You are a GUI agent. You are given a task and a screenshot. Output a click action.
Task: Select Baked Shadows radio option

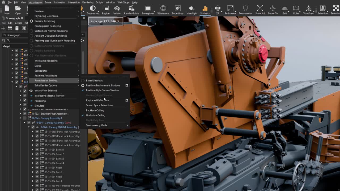(94, 81)
